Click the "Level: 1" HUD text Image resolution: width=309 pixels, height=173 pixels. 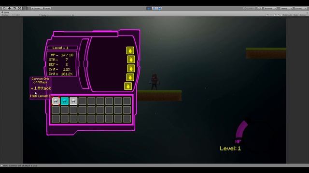pyautogui.click(x=230, y=148)
